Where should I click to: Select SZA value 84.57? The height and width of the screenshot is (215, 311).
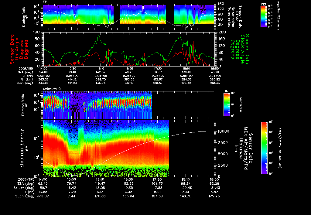[x=158, y=72]
